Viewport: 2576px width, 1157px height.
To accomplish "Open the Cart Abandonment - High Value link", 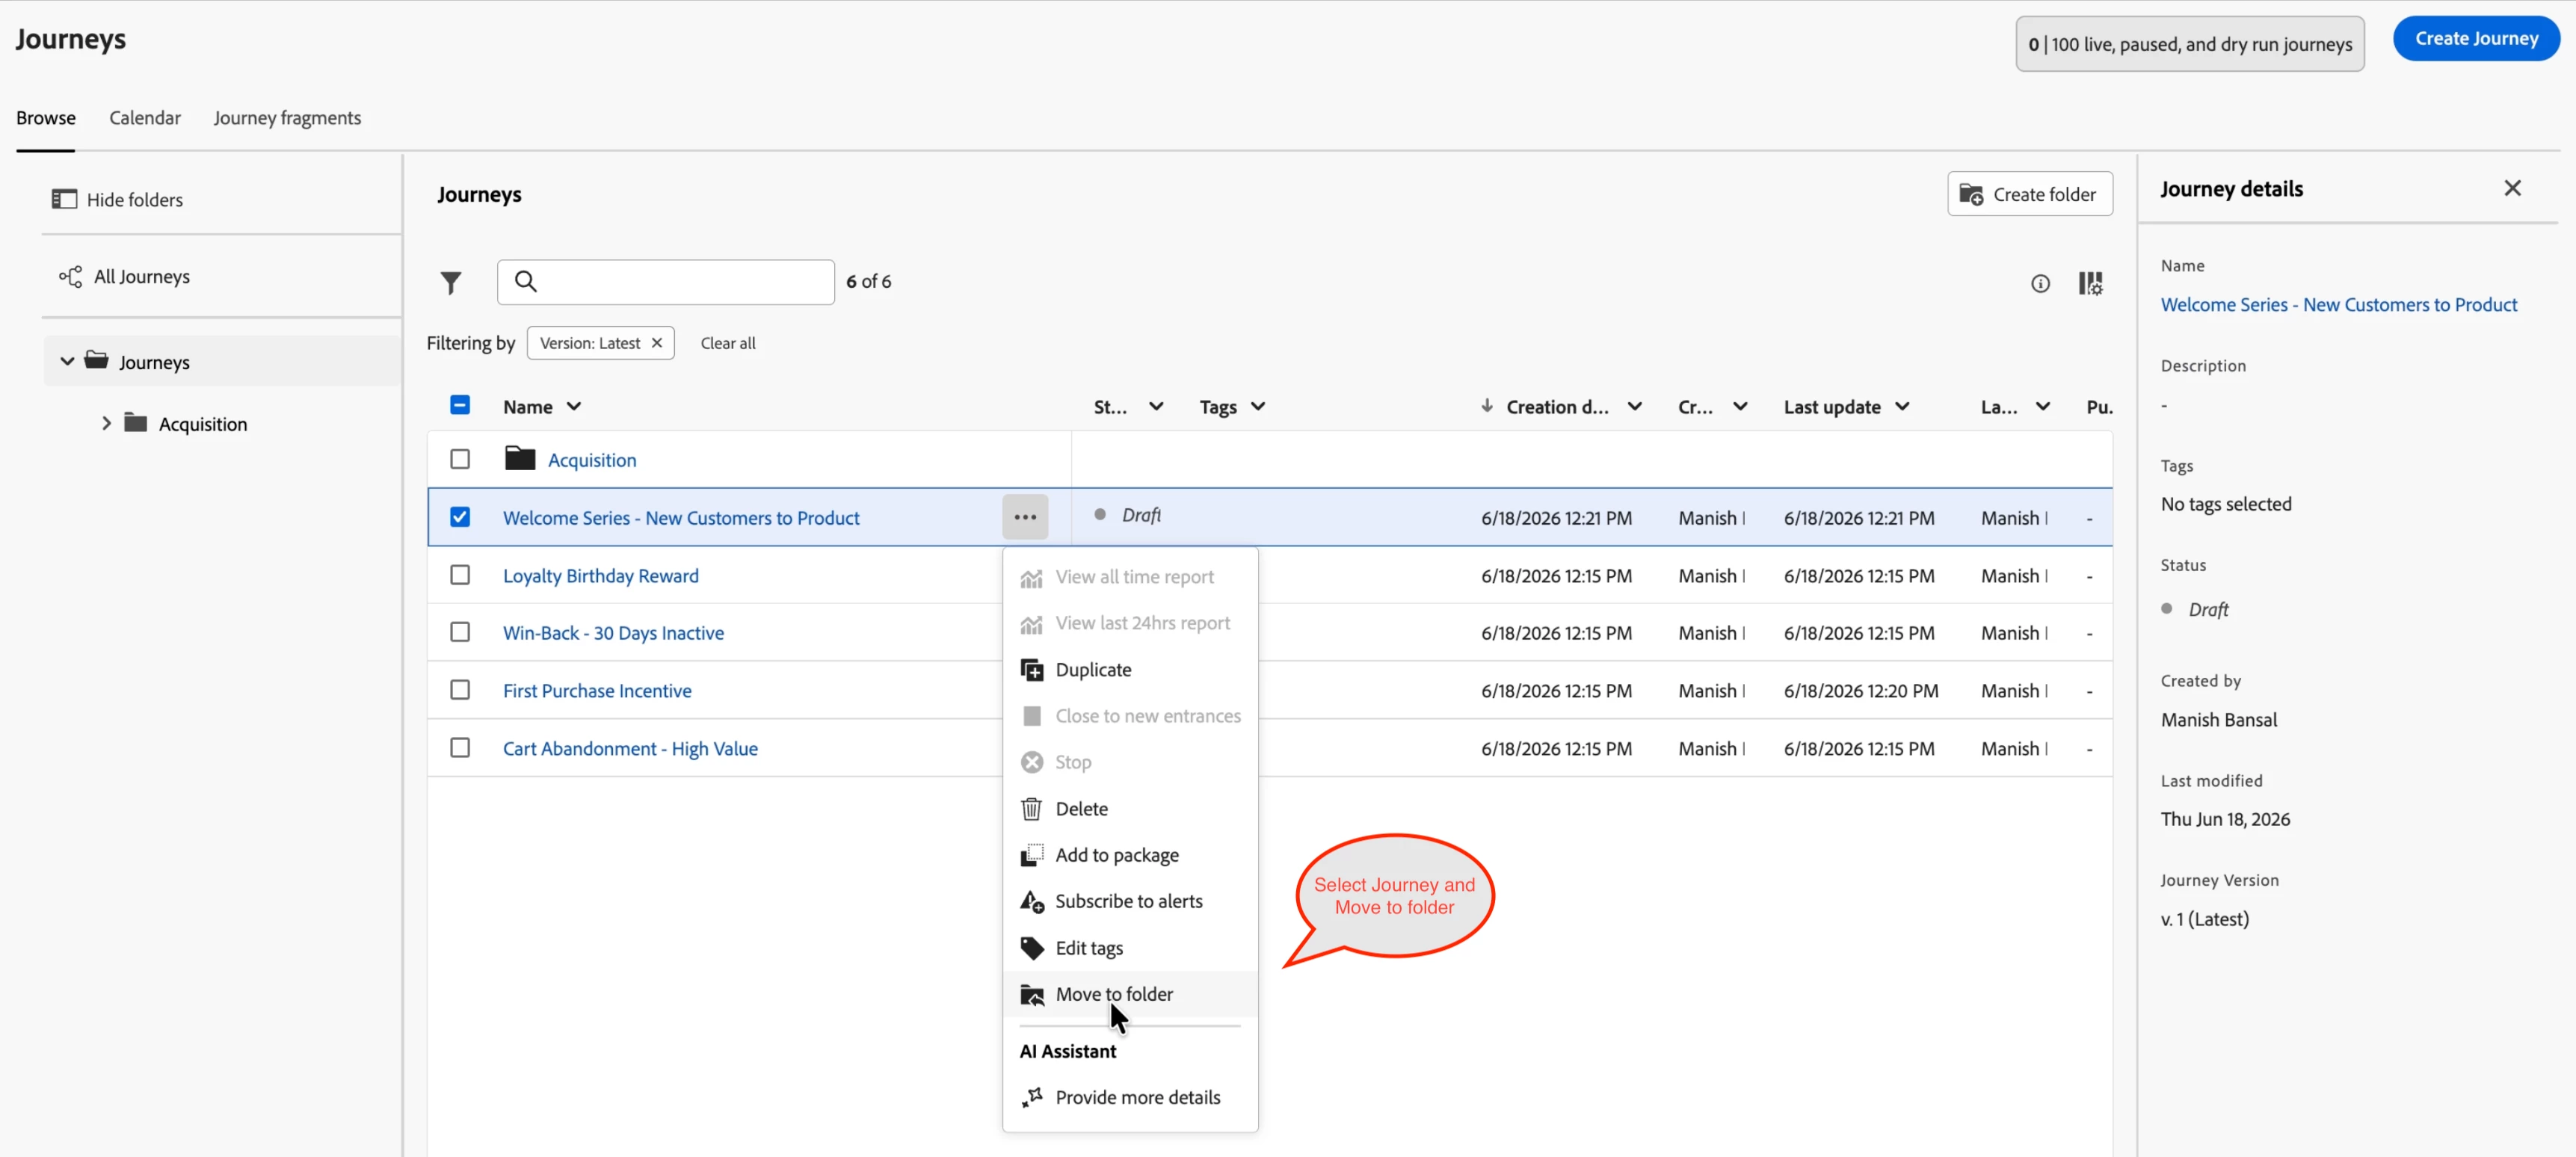I will (x=630, y=749).
